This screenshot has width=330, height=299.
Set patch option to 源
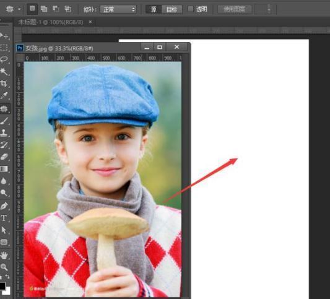tap(154, 9)
